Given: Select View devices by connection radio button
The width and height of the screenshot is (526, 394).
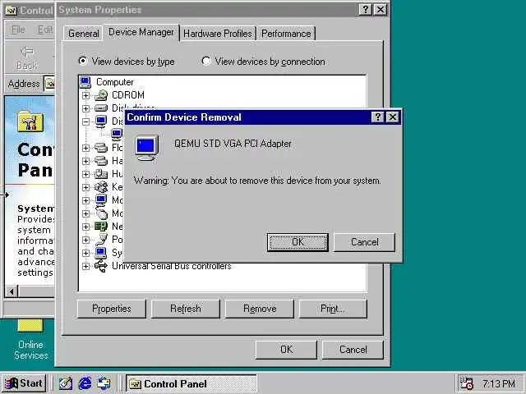Looking at the screenshot, I should [x=206, y=61].
